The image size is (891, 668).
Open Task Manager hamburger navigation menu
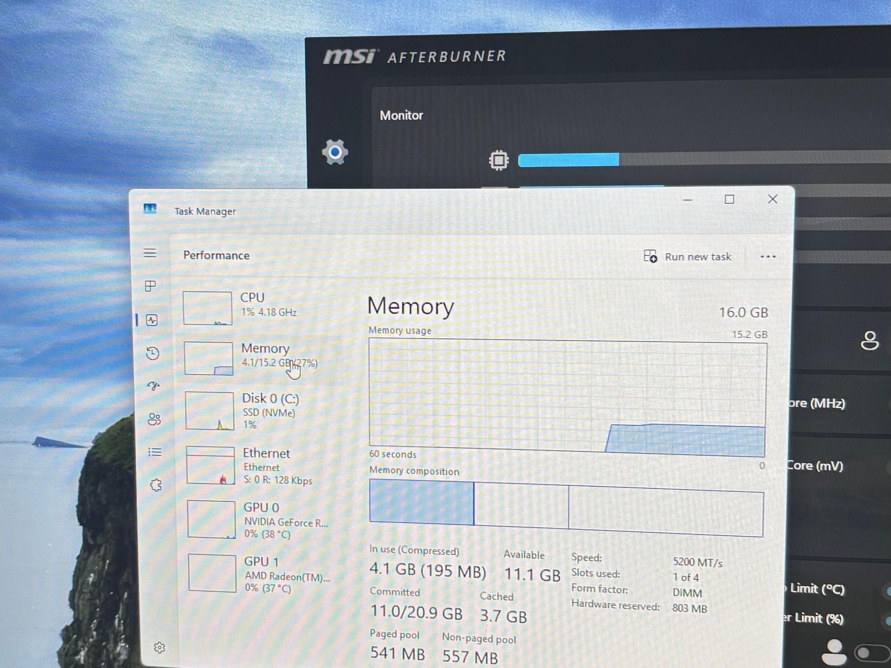click(150, 253)
